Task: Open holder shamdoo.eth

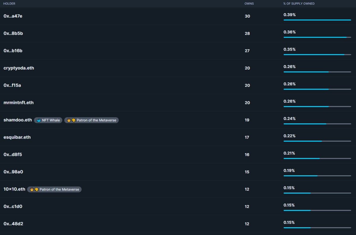Action: point(18,120)
